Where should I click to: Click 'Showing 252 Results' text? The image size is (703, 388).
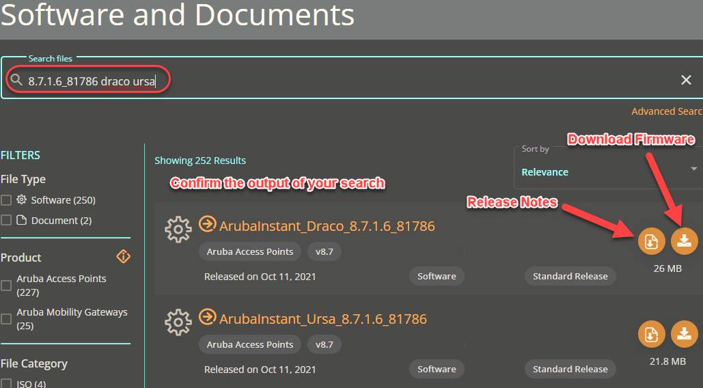point(200,161)
